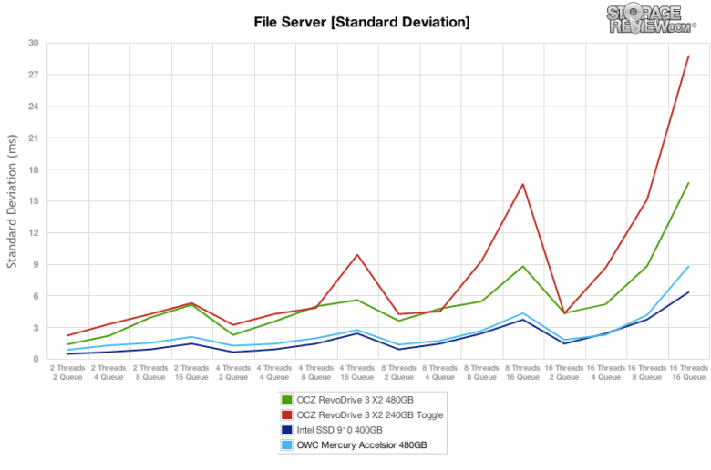Screen dimensions: 711x470
Task: Click the '8 Threads 16 Queue' axis label
Action: 522,373
